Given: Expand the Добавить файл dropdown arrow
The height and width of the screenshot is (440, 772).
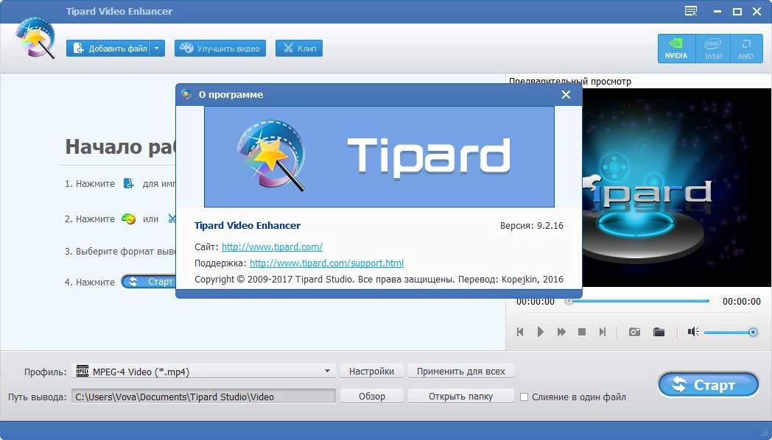Looking at the screenshot, I should (x=157, y=48).
